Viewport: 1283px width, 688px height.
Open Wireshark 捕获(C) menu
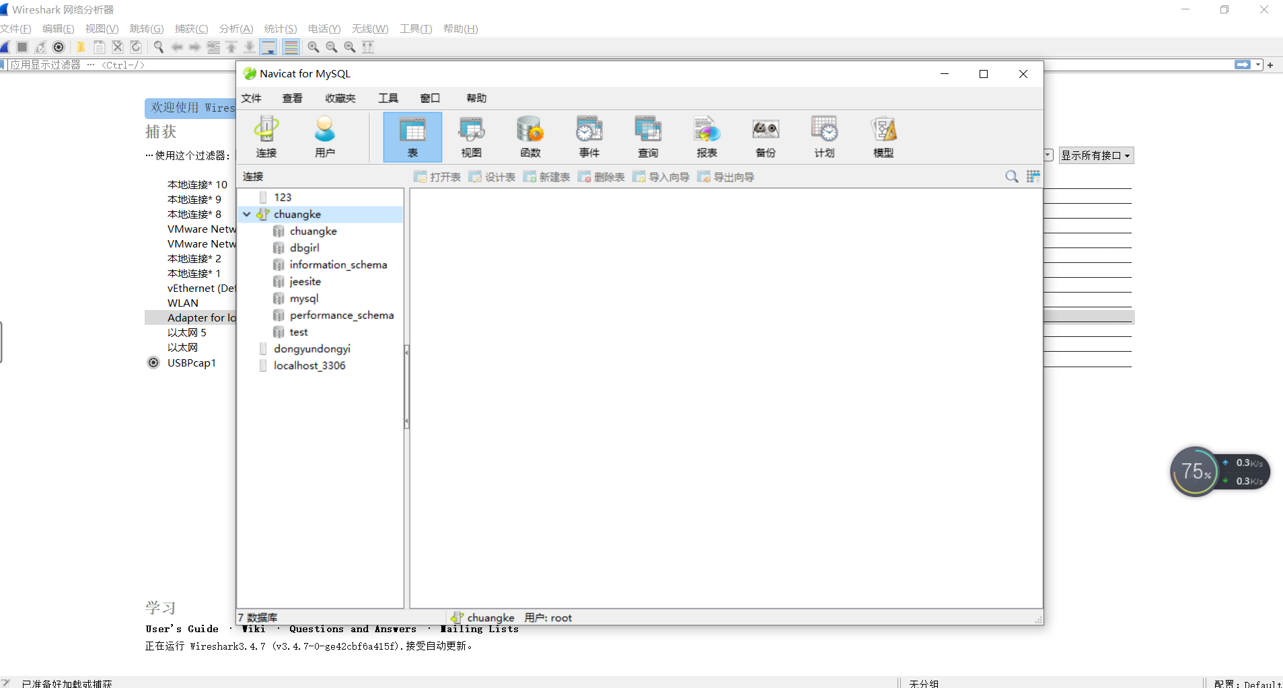[x=191, y=28]
